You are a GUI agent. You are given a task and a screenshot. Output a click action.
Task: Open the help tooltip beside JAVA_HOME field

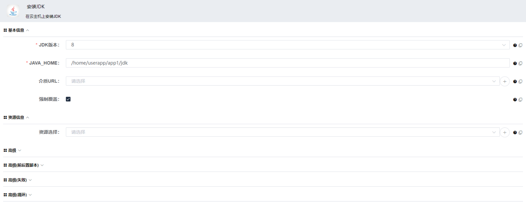point(515,63)
